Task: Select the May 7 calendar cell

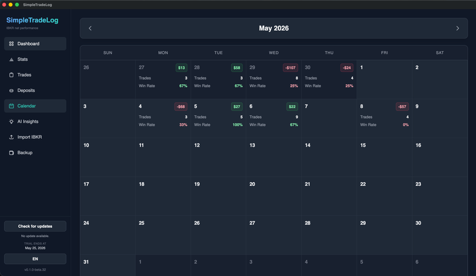Action: click(x=329, y=119)
